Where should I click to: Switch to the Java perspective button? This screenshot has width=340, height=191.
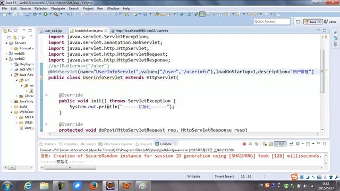click(x=330, y=22)
